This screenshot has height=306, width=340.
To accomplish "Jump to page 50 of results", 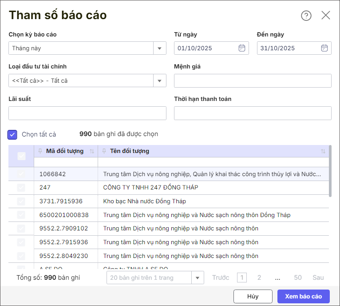I will pyautogui.click(x=298, y=278).
